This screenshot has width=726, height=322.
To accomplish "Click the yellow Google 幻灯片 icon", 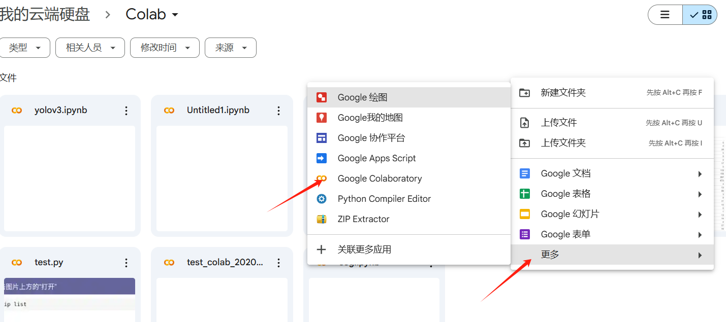I will [x=525, y=214].
